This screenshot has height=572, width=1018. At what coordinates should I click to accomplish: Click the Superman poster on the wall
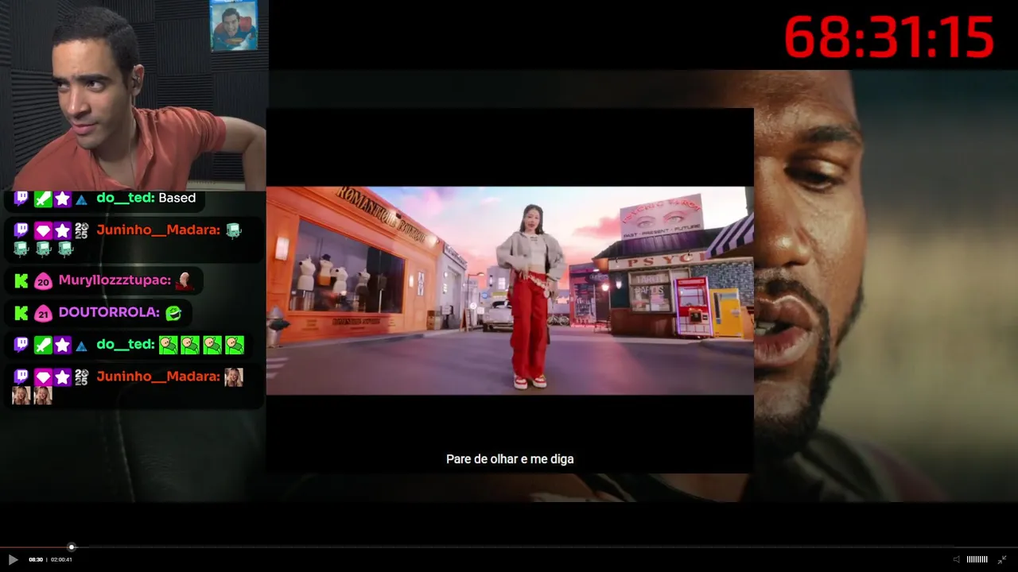click(x=234, y=26)
